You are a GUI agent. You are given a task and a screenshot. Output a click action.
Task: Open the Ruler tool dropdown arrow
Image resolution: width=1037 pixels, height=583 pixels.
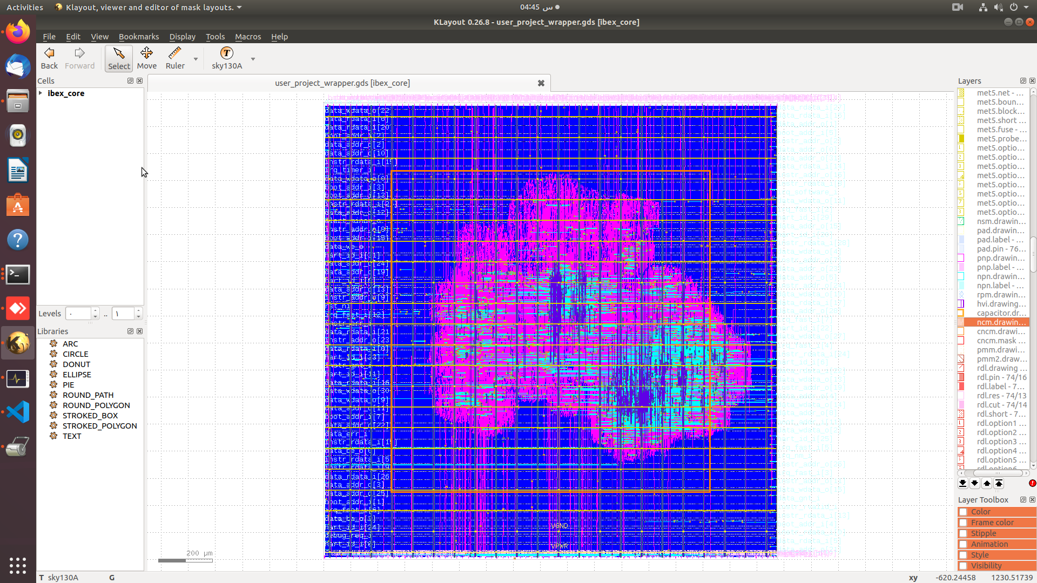[x=196, y=59]
